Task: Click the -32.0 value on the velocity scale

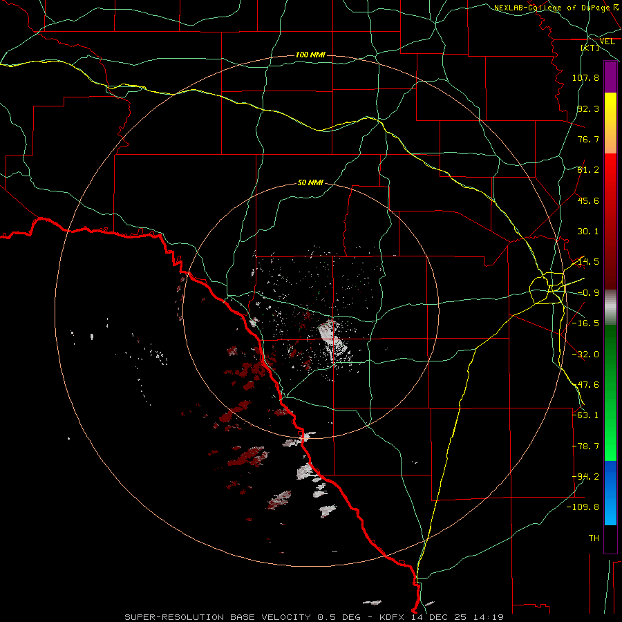Action: pyautogui.click(x=585, y=355)
